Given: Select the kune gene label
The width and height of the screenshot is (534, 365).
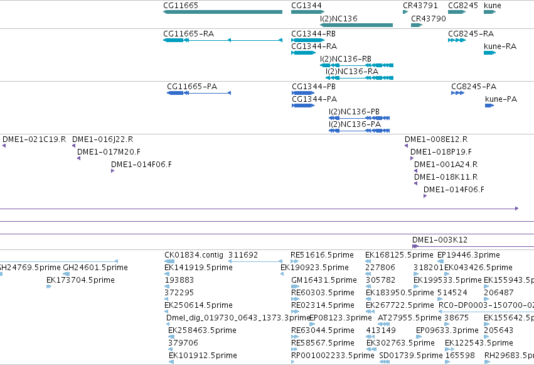Looking at the screenshot, I should point(493,6).
